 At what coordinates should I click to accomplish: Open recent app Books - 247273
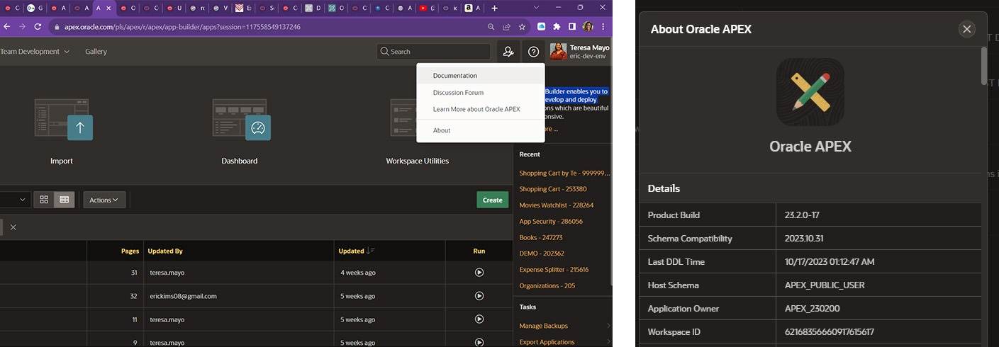coord(541,237)
